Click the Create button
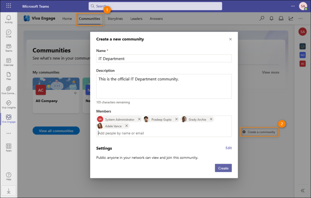This screenshot has height=198, width=311. [223, 168]
